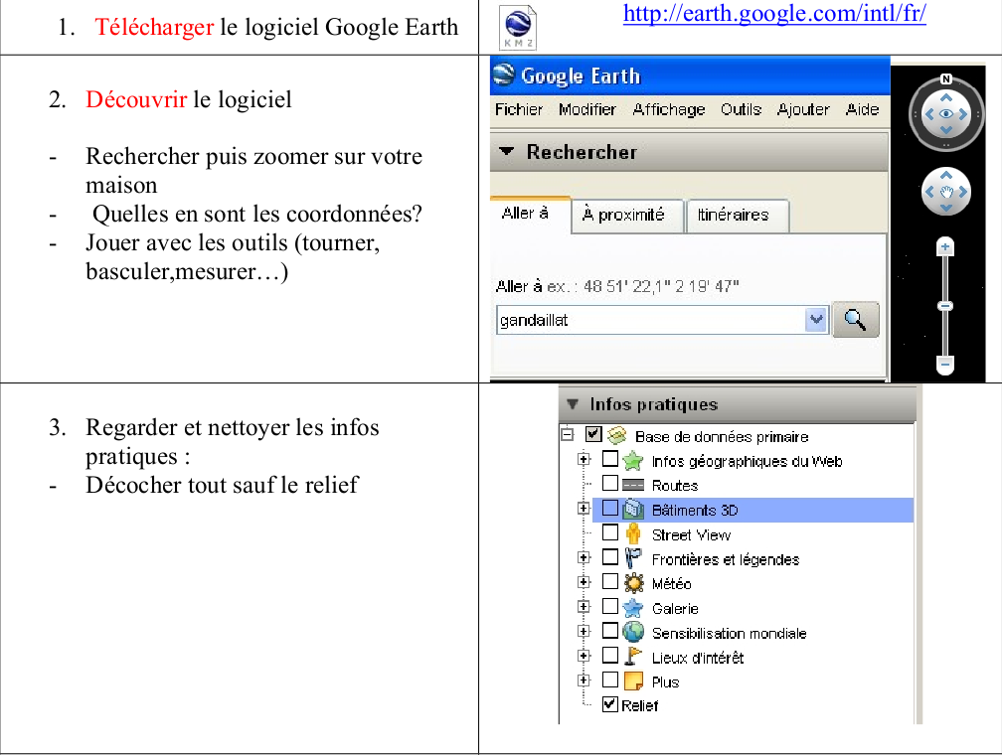Enable the Galerie checkbox
Image resolution: width=1002 pixels, height=755 pixels.
610,606
